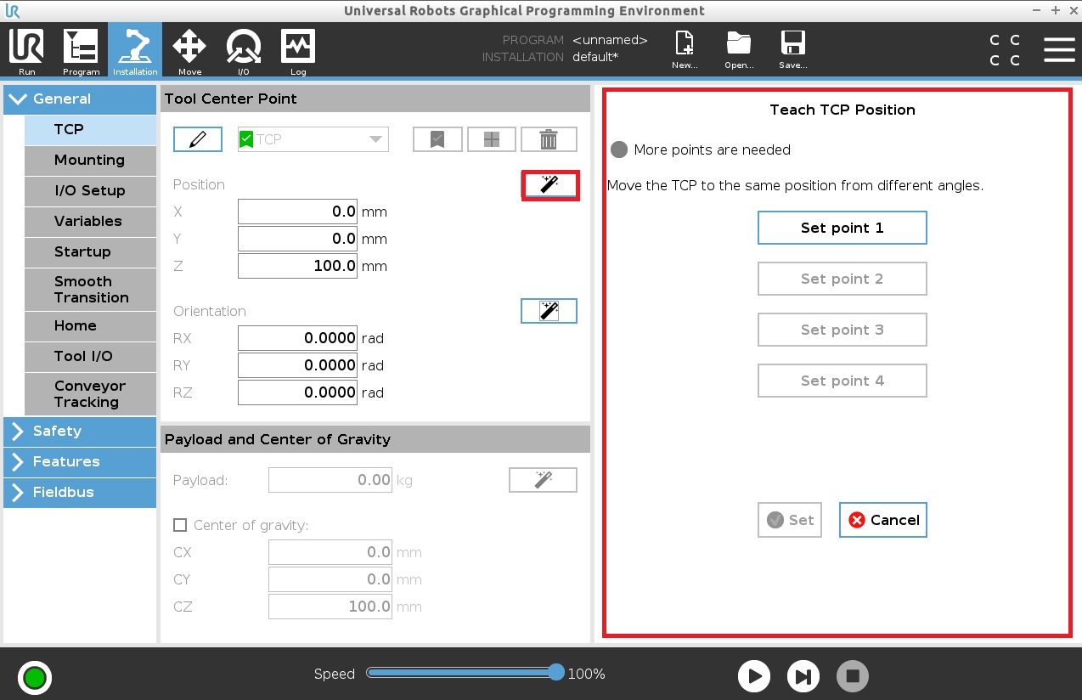1082x700 pixels.
Task: Click the Speed slider handle
Action: pyautogui.click(x=556, y=673)
